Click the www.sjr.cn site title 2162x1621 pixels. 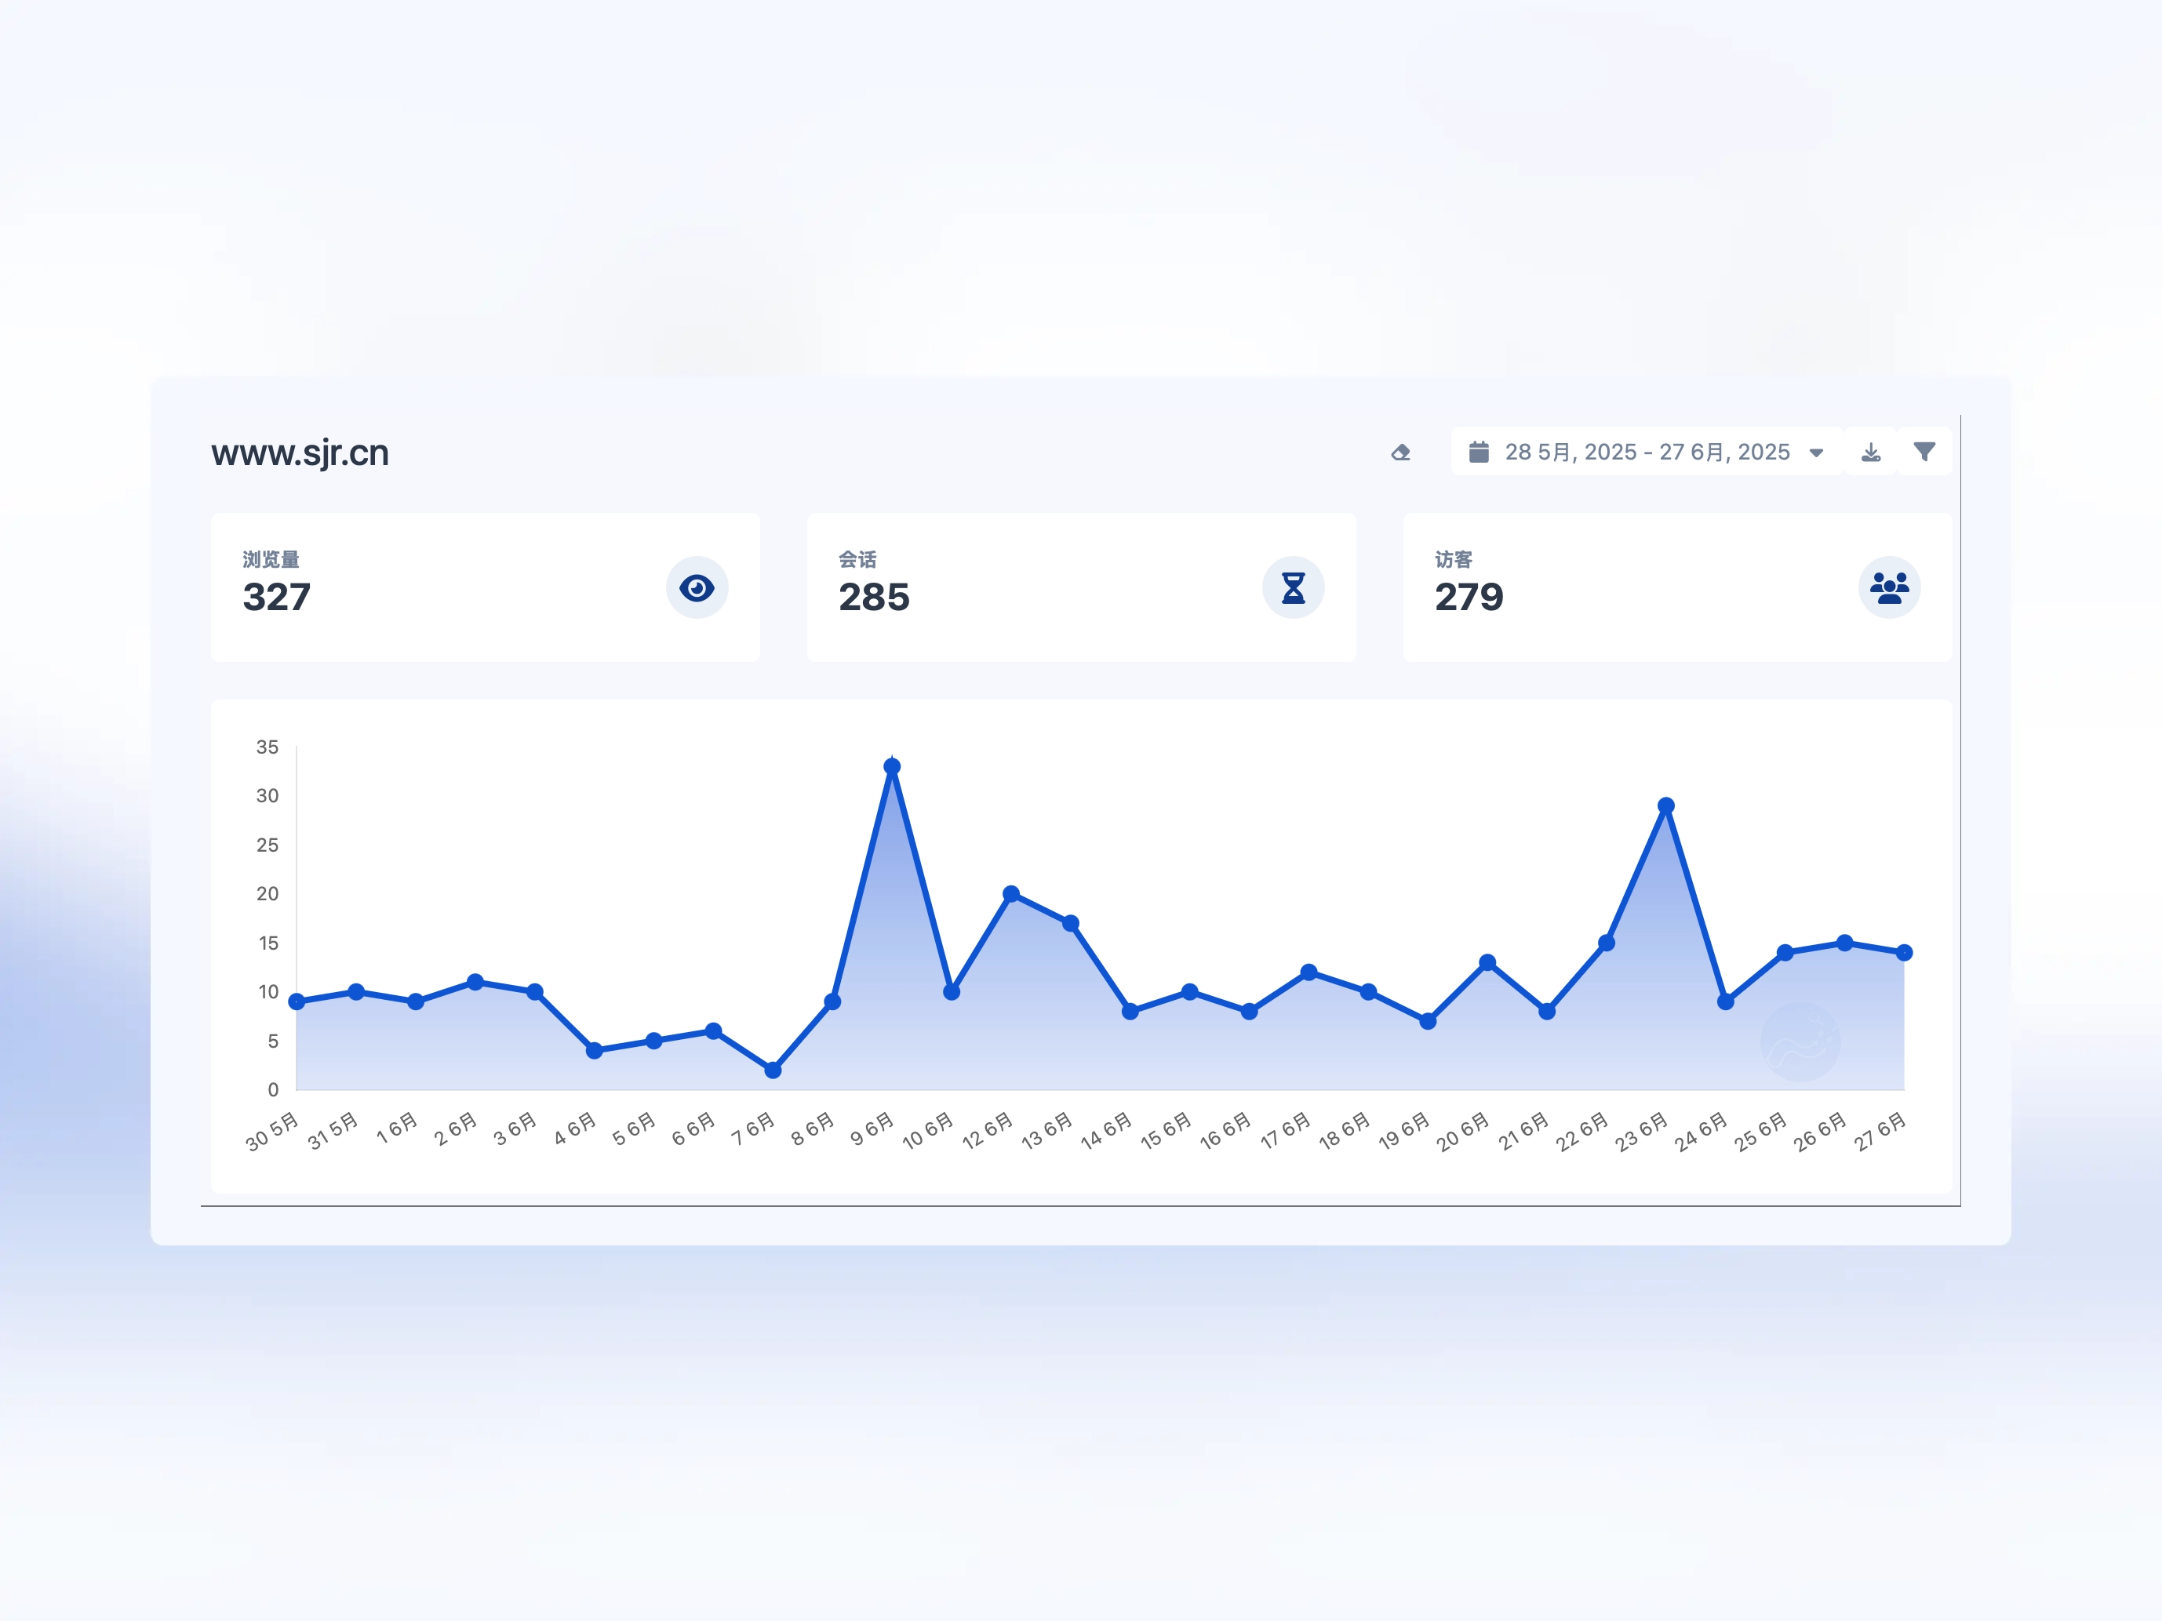click(x=300, y=453)
